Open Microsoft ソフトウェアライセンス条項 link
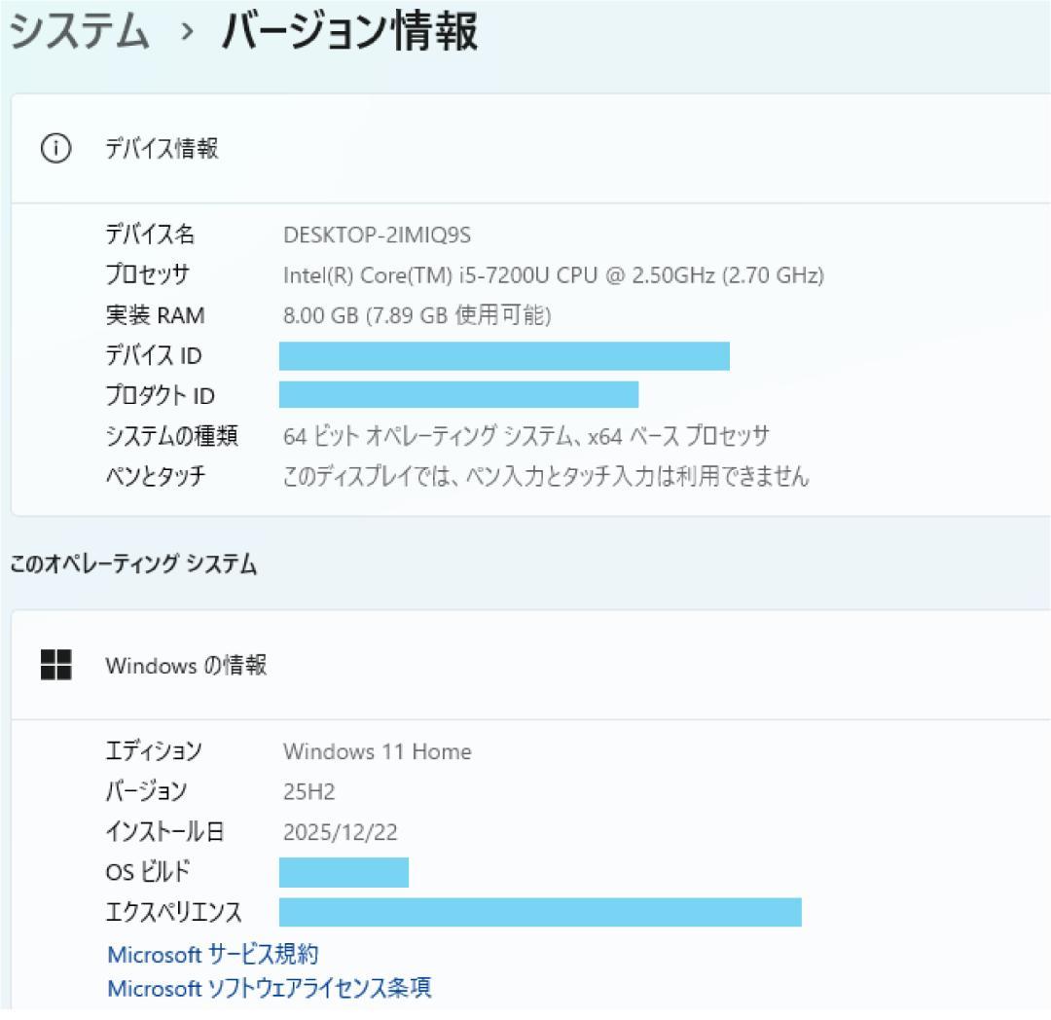The width and height of the screenshot is (1051, 1020). pos(268,988)
